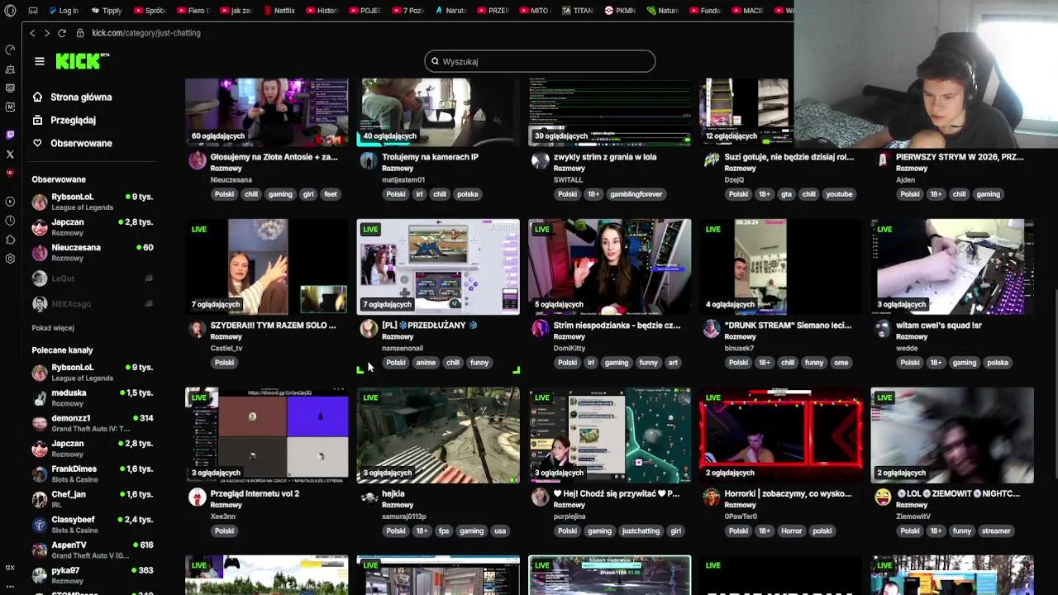1058x595 pixels.
Task: Click the Castiel_tv channel avatar
Action: [x=197, y=329]
